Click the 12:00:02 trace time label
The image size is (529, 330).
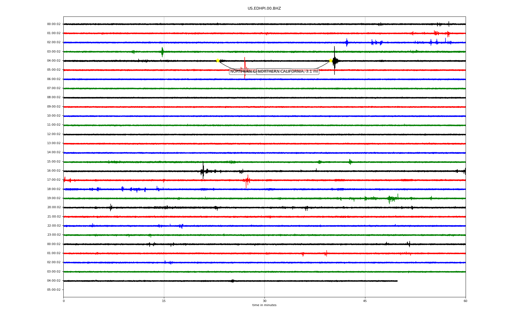(x=54, y=134)
